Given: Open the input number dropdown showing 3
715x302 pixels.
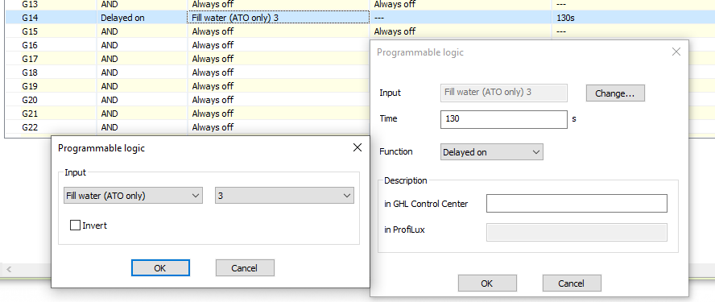Looking at the screenshot, I should (x=284, y=196).
